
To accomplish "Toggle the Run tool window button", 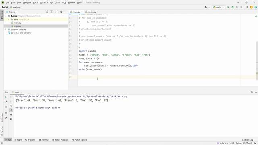I will pyautogui.click(x=8, y=140).
